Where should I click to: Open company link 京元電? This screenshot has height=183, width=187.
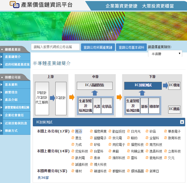[x=117, y=138]
